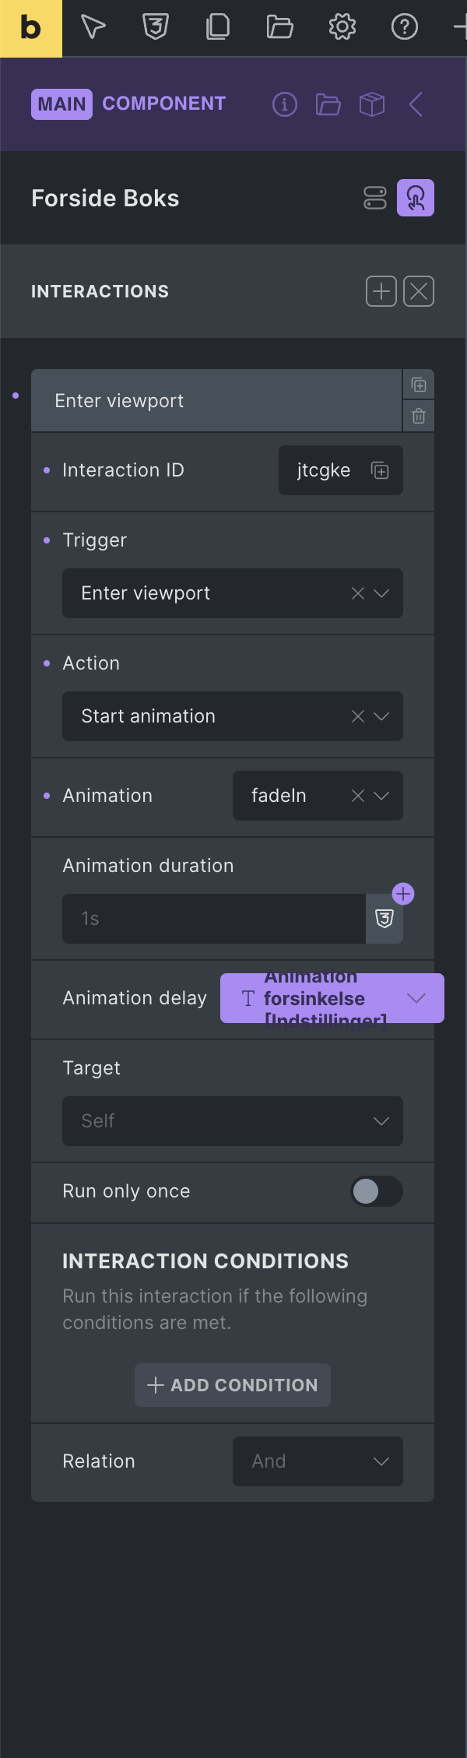Open the CSS3 shield panel in top toolbar
The image size is (467, 1758).
click(x=156, y=27)
